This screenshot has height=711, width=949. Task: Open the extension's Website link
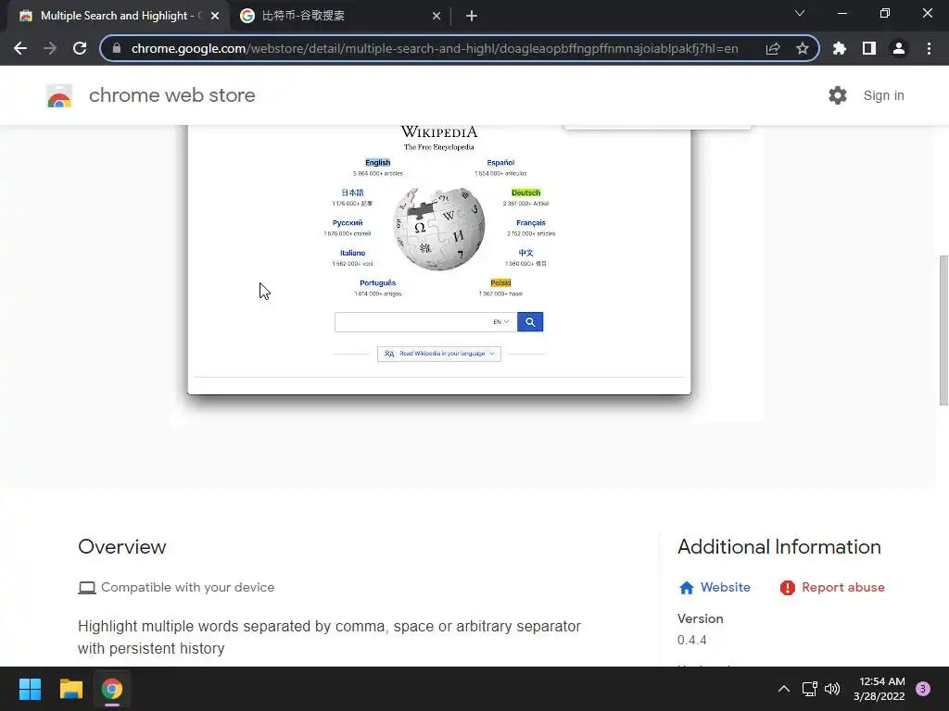[x=725, y=587]
